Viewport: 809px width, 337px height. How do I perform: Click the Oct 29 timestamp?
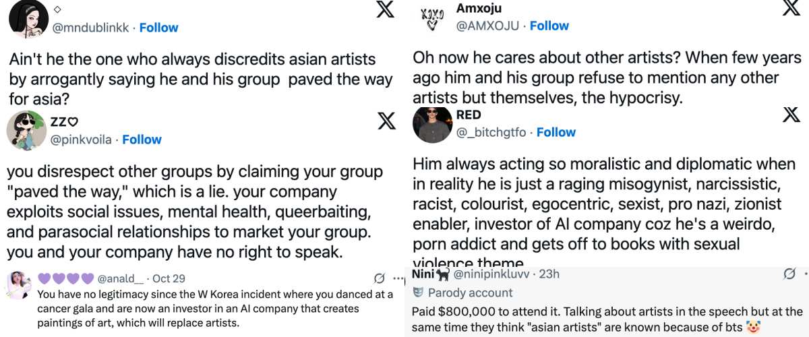[x=169, y=278]
